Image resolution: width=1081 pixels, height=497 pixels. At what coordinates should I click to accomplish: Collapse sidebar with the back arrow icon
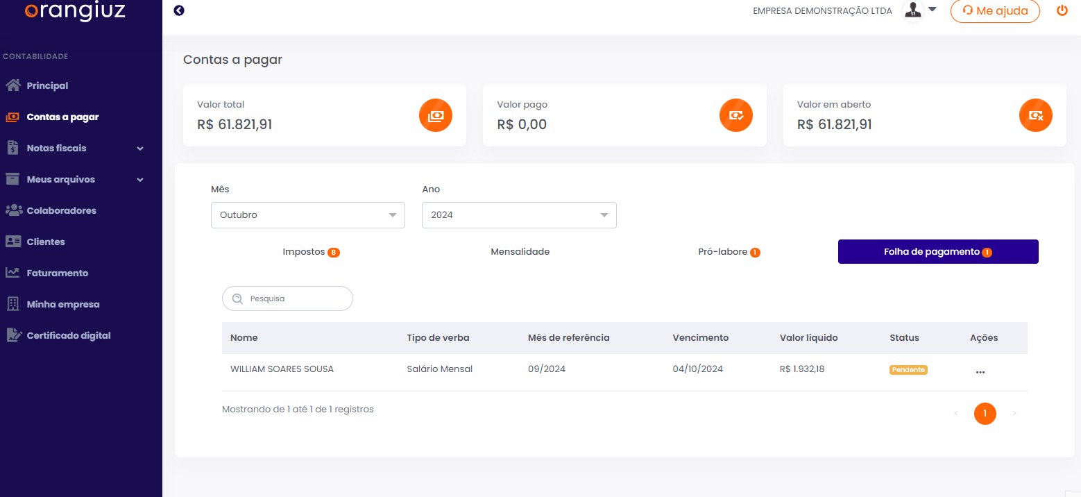click(x=179, y=10)
